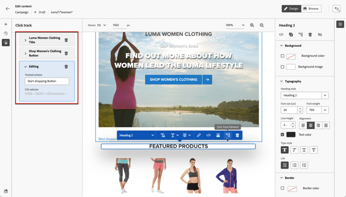Select center text alignment
346x197 pixels.
(310, 125)
